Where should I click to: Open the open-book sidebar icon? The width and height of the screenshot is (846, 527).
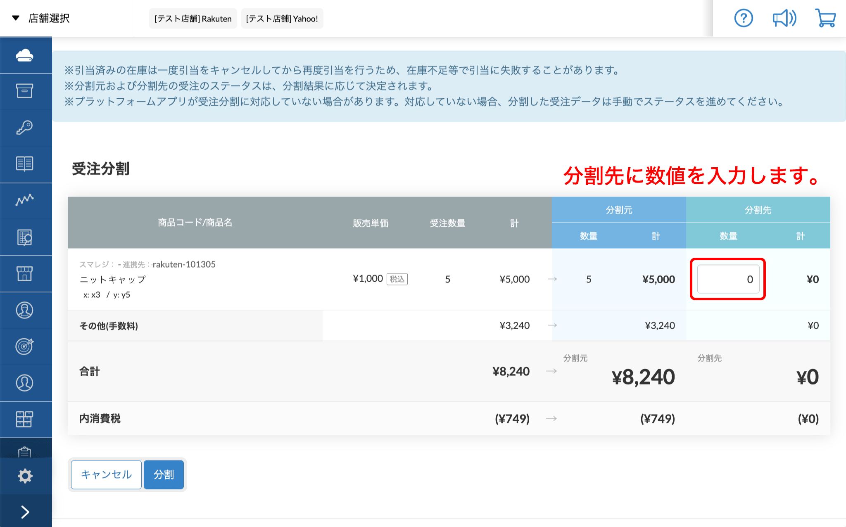[25, 164]
